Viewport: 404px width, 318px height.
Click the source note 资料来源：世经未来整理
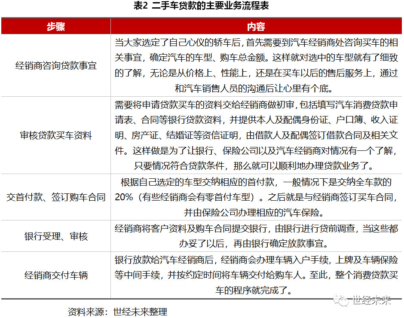coord(117,312)
